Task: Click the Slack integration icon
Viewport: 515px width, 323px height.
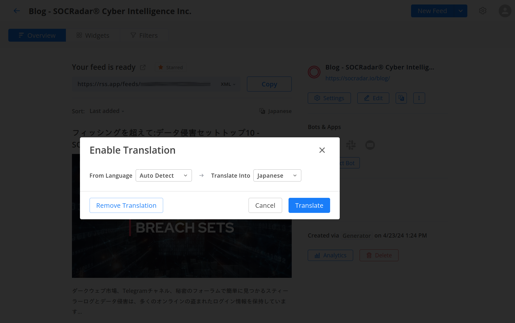Action: tap(351, 145)
